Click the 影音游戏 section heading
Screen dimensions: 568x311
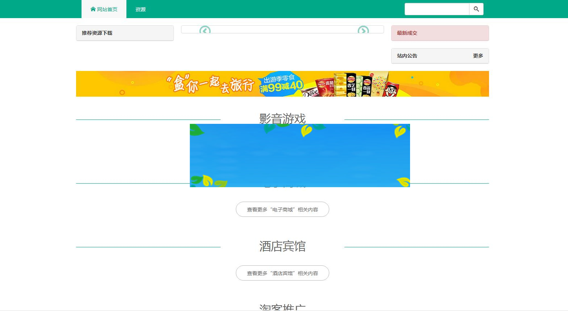click(282, 118)
